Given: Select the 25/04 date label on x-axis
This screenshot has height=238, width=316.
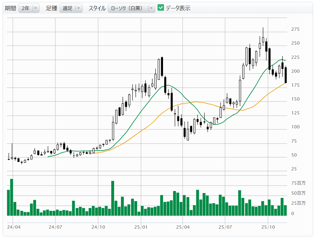Looking at the screenshot, I should pos(183,227).
